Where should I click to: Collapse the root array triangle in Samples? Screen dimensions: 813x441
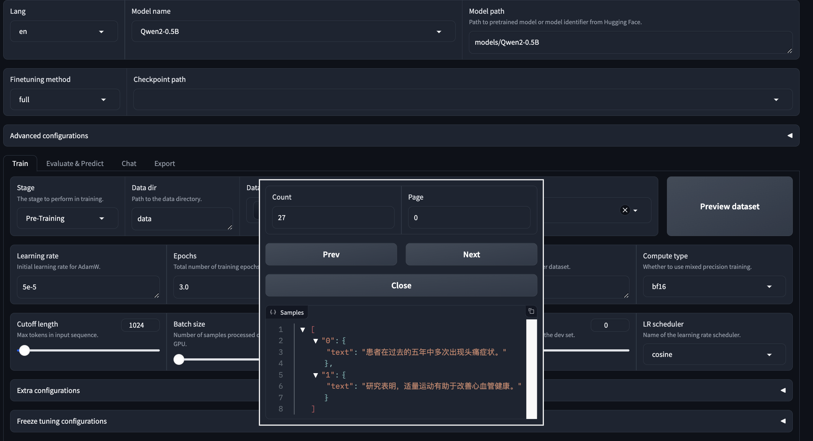pos(303,329)
